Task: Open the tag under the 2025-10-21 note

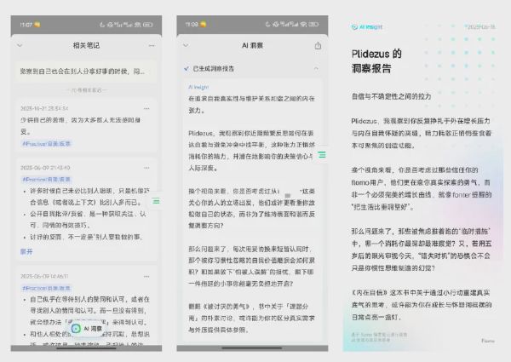Action: coord(46,144)
